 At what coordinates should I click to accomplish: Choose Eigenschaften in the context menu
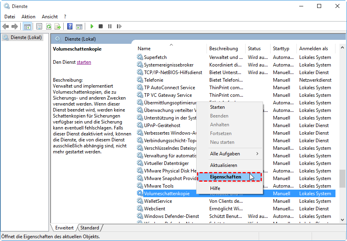click(x=226, y=177)
